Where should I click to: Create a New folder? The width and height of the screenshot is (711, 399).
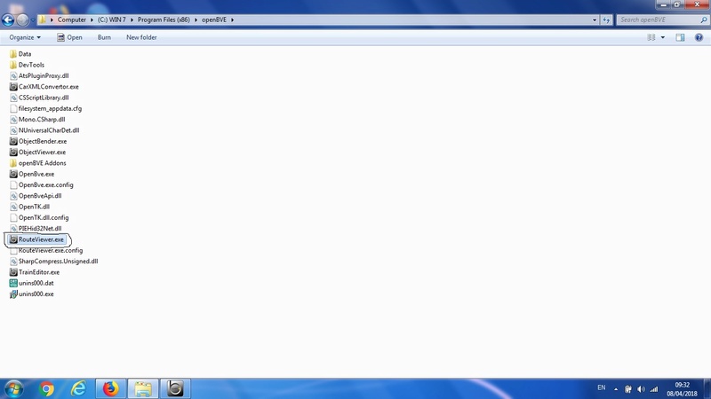pos(141,37)
